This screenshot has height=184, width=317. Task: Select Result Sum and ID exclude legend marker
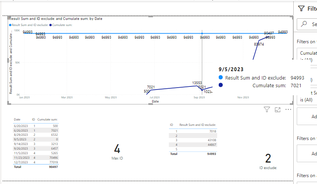[x=10, y=25]
